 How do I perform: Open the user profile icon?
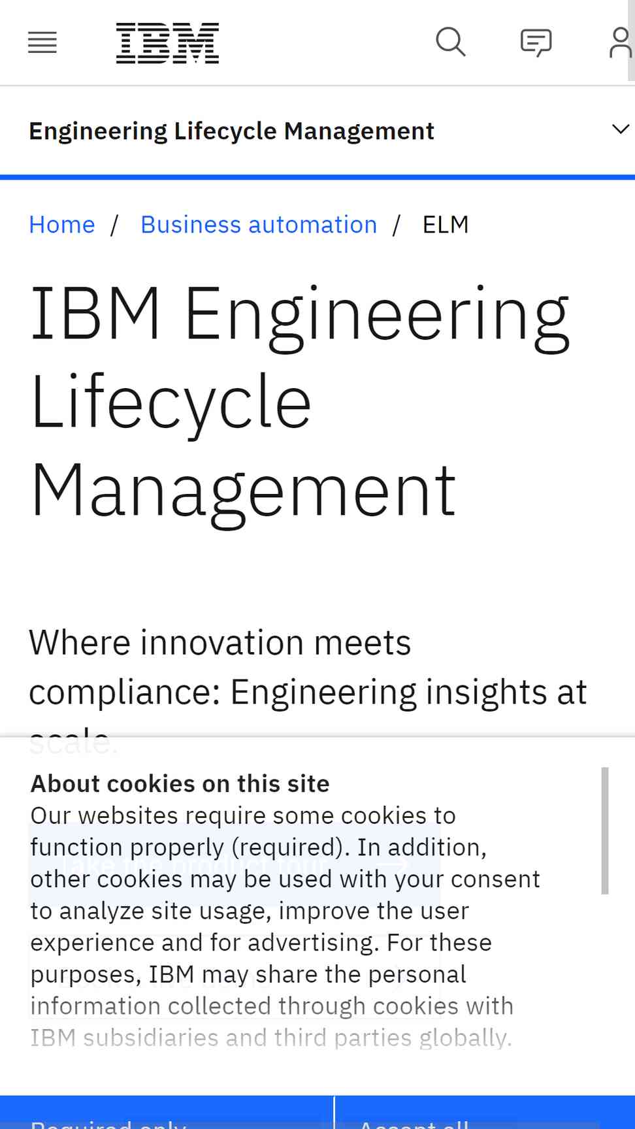coord(620,43)
